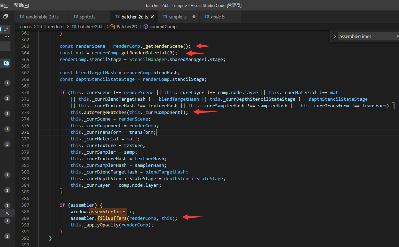Toggle the regular expression search option
The height and width of the screenshot is (247, 399).
(x=6, y=29)
